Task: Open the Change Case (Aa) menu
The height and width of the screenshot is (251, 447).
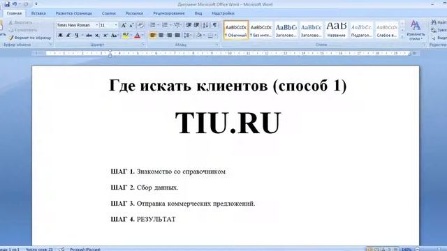Action: click(x=115, y=36)
